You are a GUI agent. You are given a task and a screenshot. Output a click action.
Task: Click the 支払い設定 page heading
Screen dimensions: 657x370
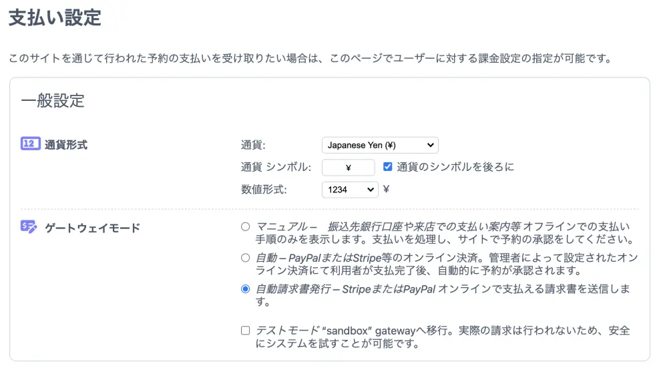[55, 17]
